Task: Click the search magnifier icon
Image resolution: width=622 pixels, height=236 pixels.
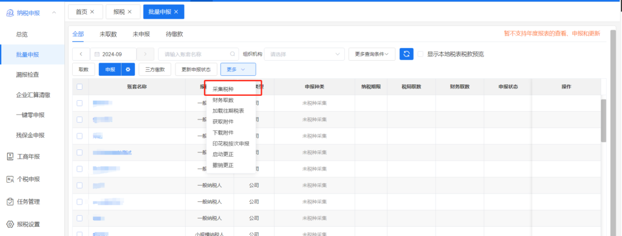Action: (x=233, y=54)
